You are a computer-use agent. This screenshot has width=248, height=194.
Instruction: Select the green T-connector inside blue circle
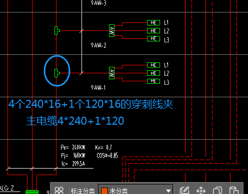pyautogui.click(x=57, y=73)
